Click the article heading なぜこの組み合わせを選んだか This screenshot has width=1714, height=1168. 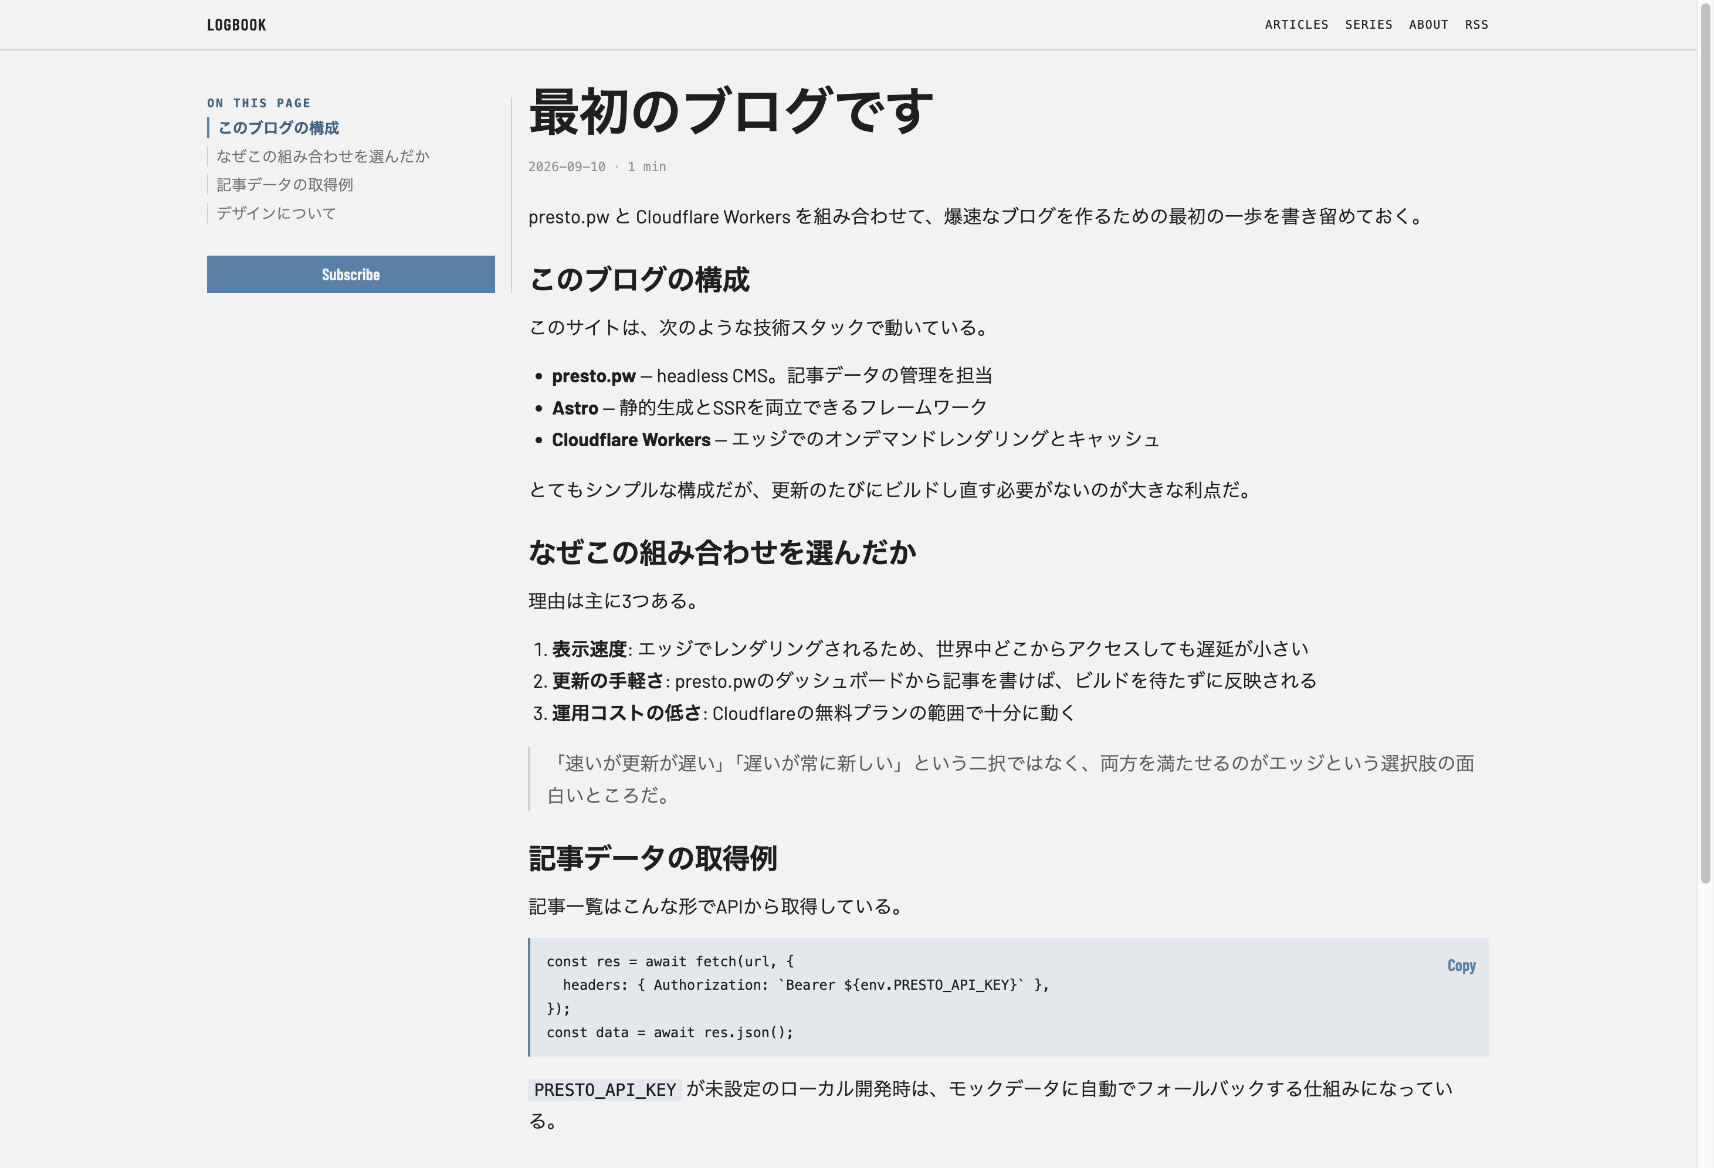pos(722,552)
